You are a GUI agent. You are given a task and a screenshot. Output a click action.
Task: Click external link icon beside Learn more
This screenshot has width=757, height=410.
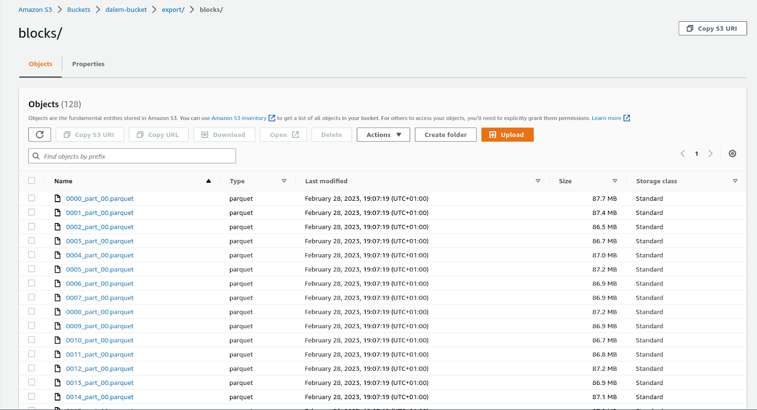pyautogui.click(x=627, y=118)
